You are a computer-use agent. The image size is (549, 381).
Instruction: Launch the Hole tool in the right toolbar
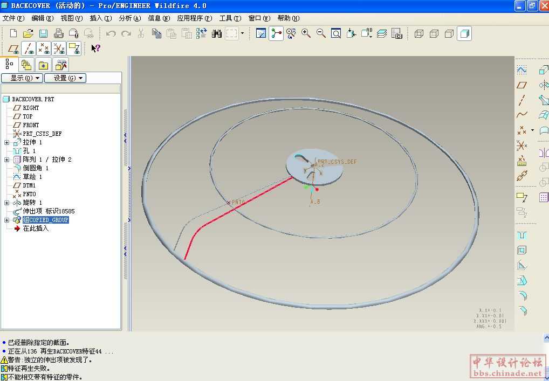[521, 235]
